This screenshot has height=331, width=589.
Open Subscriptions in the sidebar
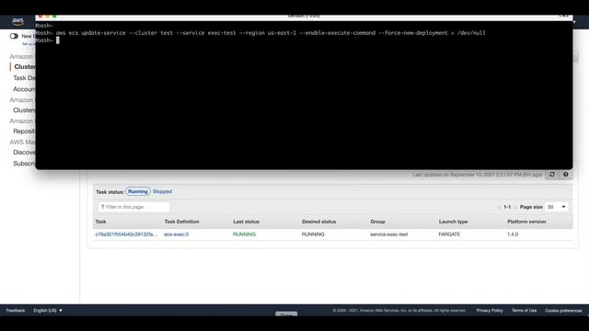25,164
